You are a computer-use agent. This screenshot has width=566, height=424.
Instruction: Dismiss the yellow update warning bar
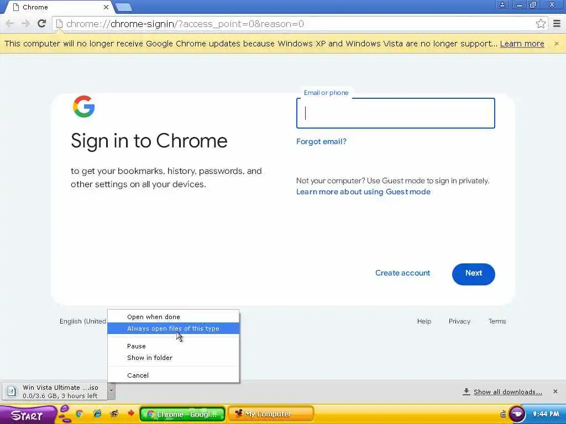[x=556, y=44]
